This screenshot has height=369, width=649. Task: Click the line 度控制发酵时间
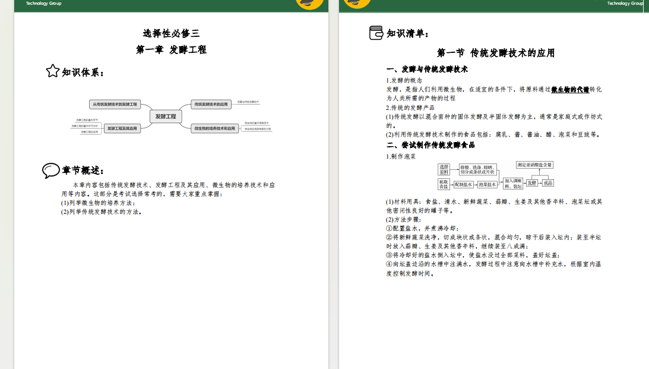(x=410, y=274)
